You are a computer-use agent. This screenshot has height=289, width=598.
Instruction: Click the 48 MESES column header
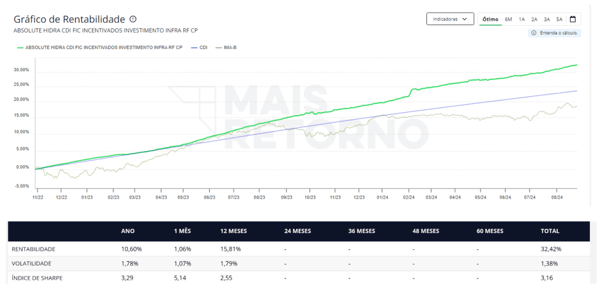[426, 231]
